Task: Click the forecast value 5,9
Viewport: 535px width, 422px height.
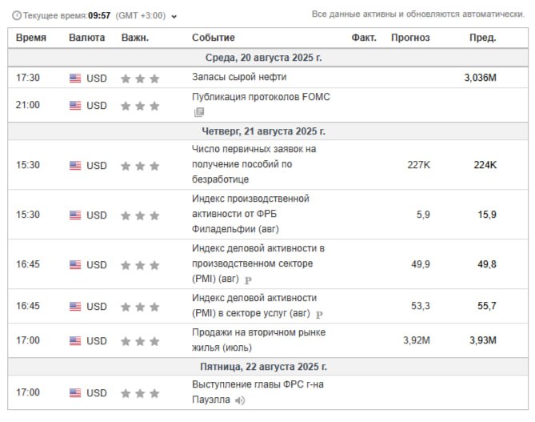Action: click(423, 215)
